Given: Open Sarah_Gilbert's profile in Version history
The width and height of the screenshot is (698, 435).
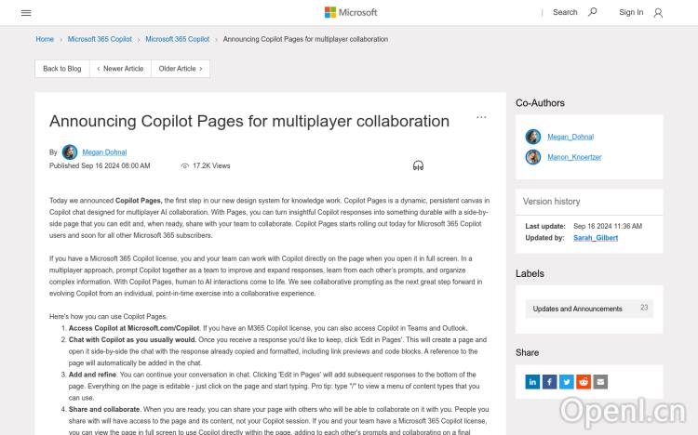Looking at the screenshot, I should pos(596,238).
